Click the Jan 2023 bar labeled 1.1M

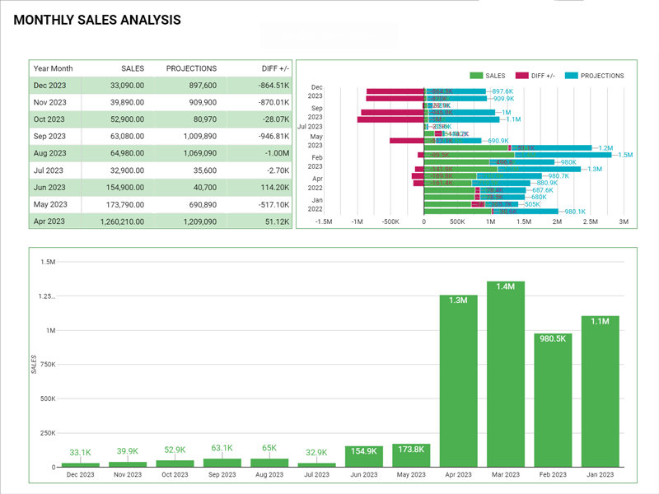point(599,392)
